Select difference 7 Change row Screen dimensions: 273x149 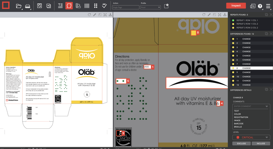point(251,64)
